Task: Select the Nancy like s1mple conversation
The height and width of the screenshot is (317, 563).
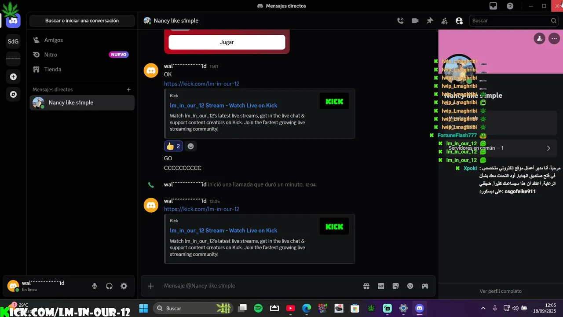Action: point(82,103)
